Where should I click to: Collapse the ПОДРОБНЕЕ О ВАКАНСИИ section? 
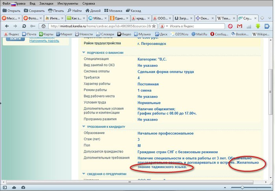pyautogui.click(x=84, y=53)
